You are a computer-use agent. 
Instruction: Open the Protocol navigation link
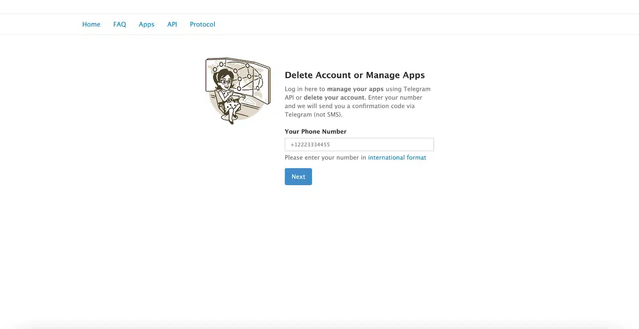[202, 24]
